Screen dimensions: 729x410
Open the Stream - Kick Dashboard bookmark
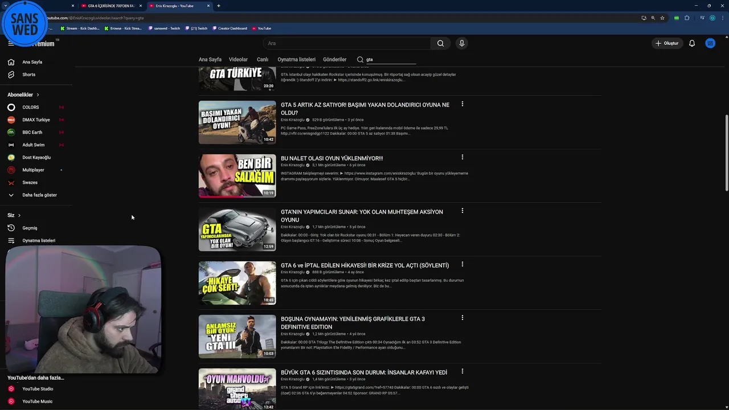80,28
